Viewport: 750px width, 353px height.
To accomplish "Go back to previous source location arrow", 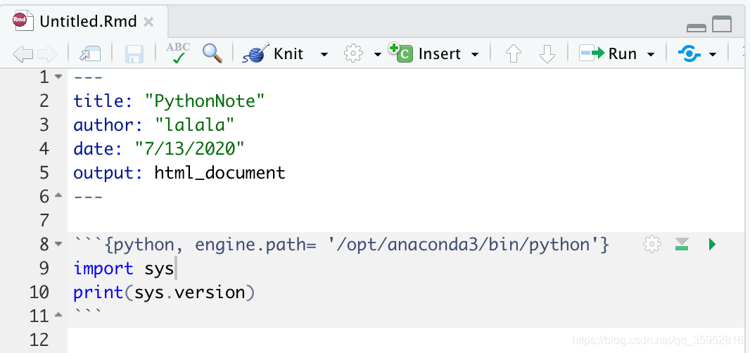I will [22, 54].
